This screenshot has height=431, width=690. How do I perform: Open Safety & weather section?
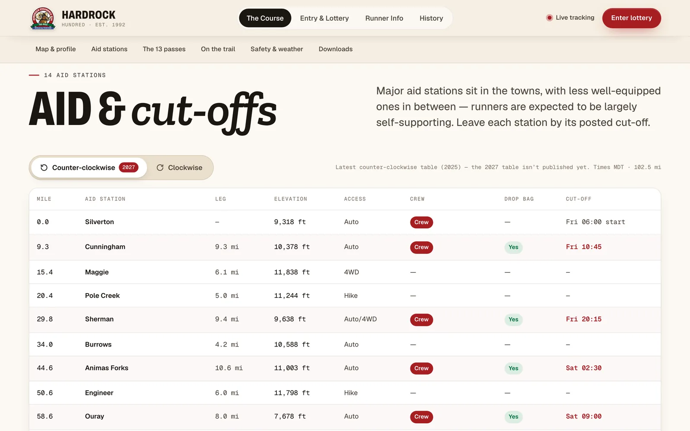[277, 49]
